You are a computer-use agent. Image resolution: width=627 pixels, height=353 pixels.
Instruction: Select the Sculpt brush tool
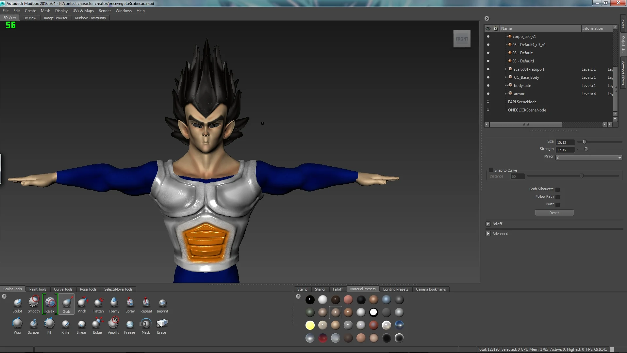[17, 305]
